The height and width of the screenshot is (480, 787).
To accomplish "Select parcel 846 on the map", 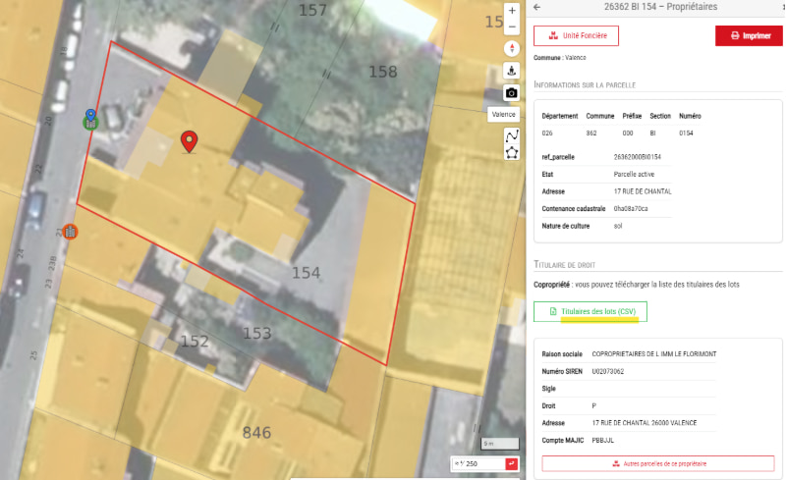I will pos(256,432).
